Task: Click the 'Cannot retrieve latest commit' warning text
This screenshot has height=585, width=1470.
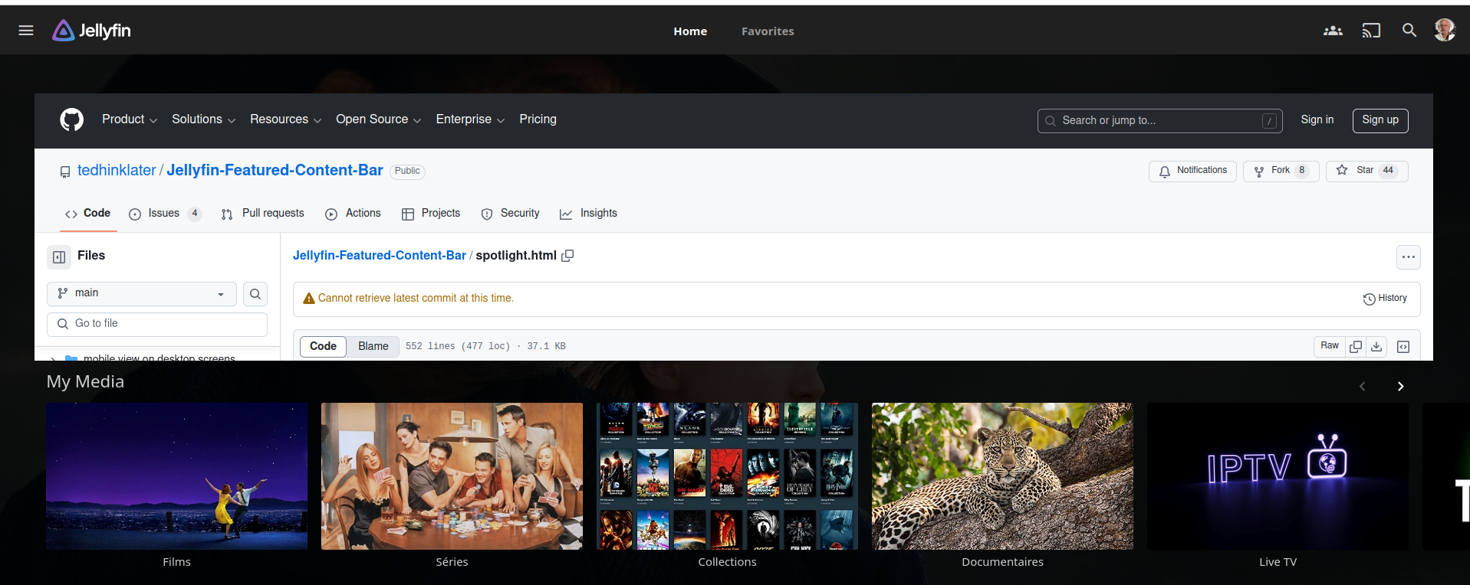Action: (x=416, y=299)
